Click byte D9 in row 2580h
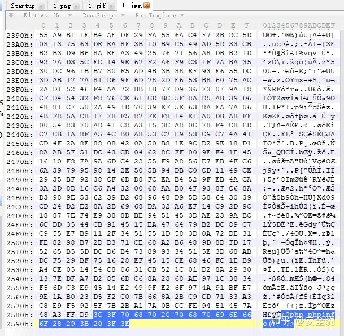 tap(84, 315)
